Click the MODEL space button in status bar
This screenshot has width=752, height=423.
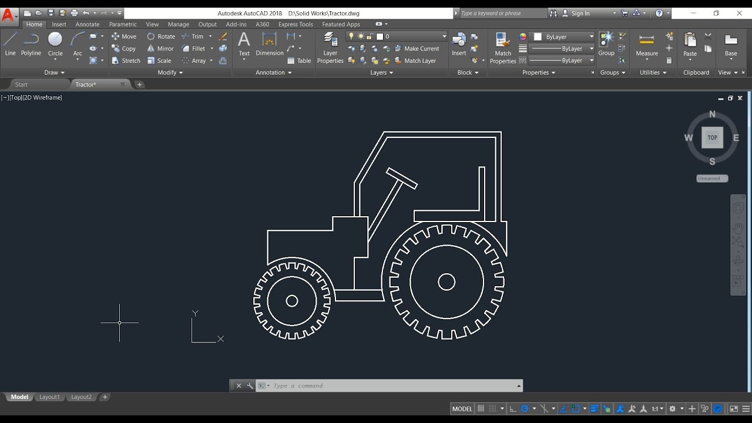click(462, 409)
